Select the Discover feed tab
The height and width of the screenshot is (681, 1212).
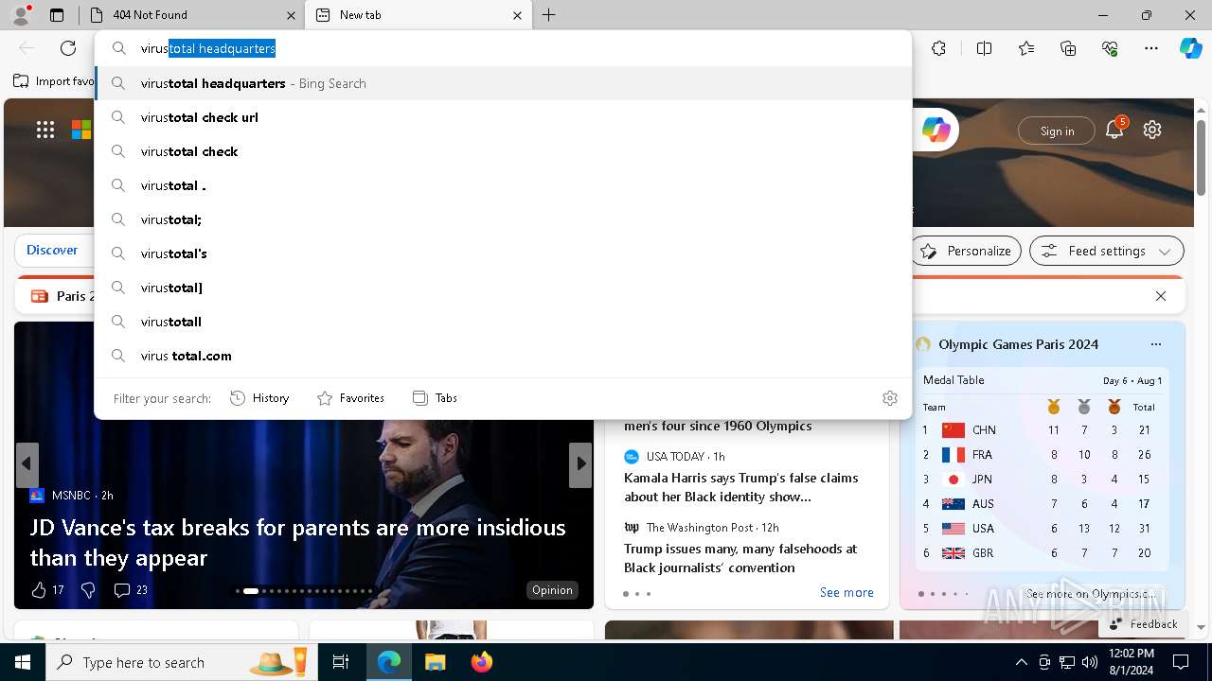[x=52, y=250]
